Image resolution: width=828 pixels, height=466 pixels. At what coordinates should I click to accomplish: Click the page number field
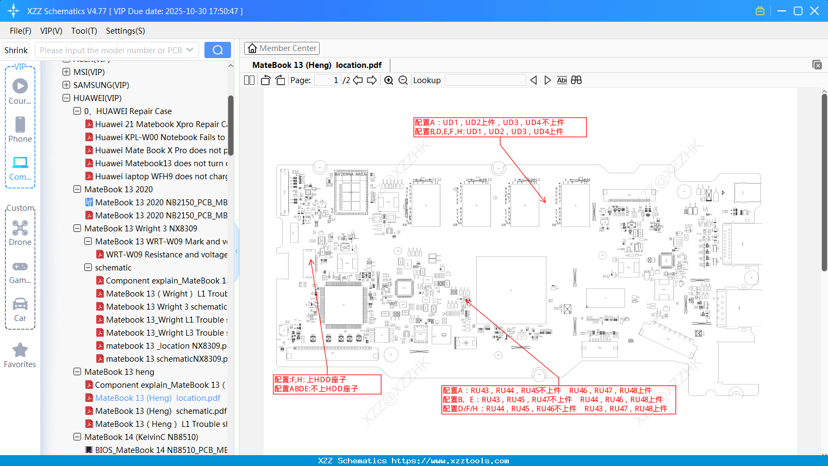pyautogui.click(x=327, y=80)
